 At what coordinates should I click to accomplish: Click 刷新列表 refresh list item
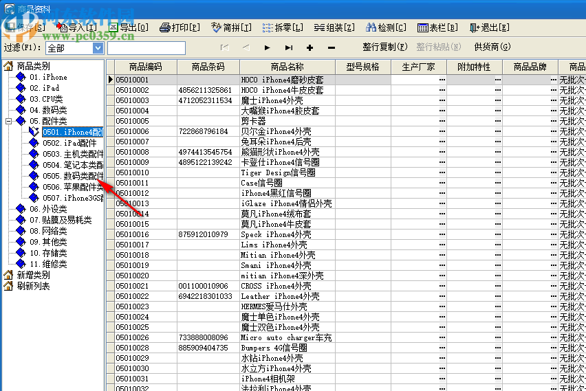pos(33,286)
